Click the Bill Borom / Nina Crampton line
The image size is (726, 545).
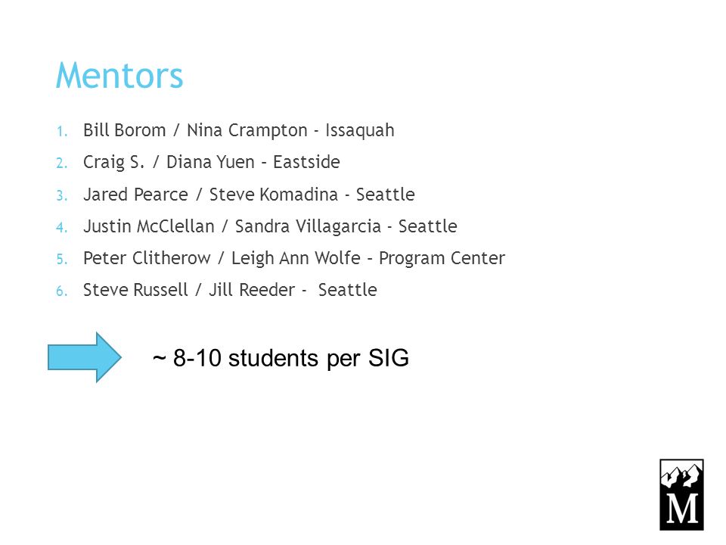tap(238, 130)
